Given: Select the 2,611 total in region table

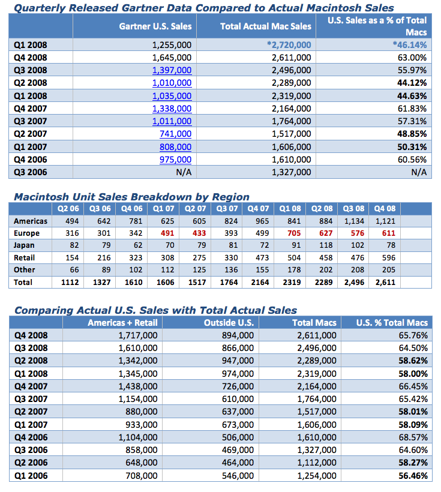Looking at the screenshot, I should (x=385, y=283).
